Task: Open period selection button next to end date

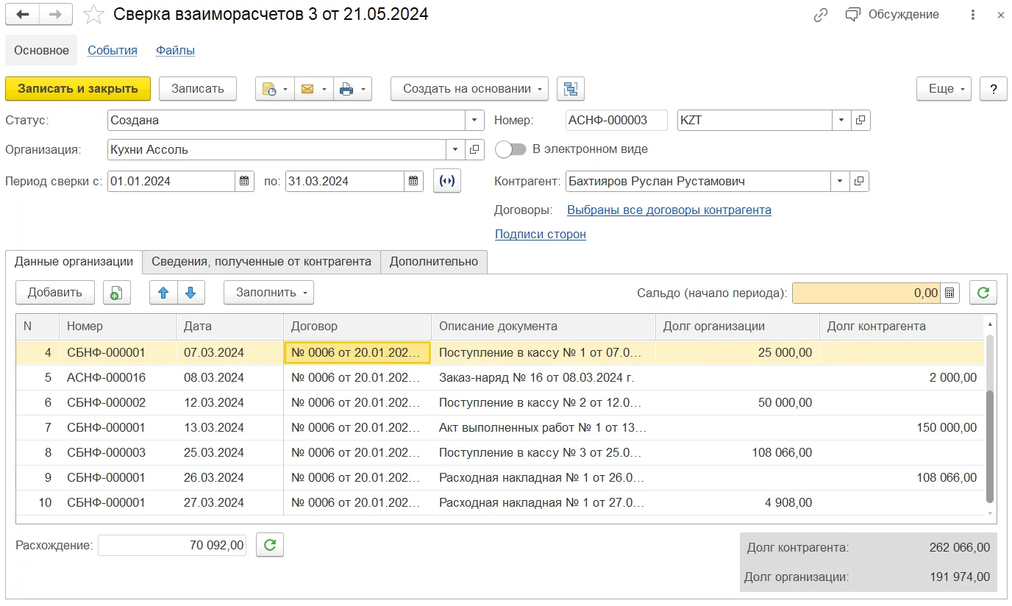Action: (x=447, y=181)
